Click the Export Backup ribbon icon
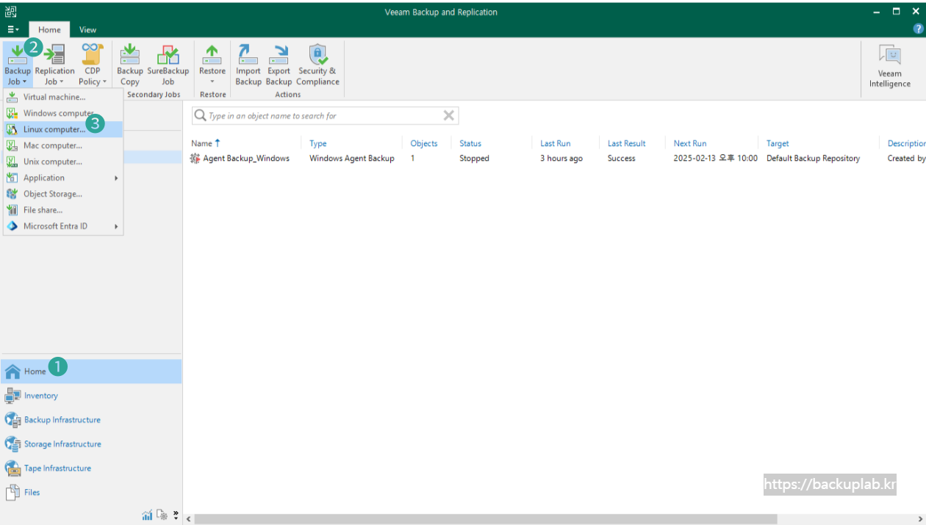This screenshot has height=525, width=926. [x=279, y=65]
